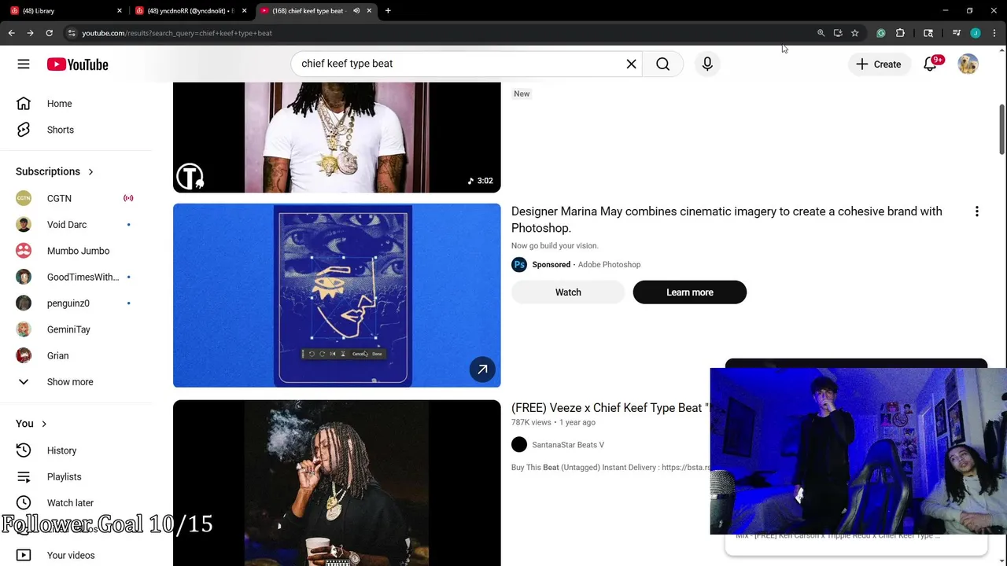
Task: Click the green Grammarly extension icon
Action: click(x=881, y=33)
